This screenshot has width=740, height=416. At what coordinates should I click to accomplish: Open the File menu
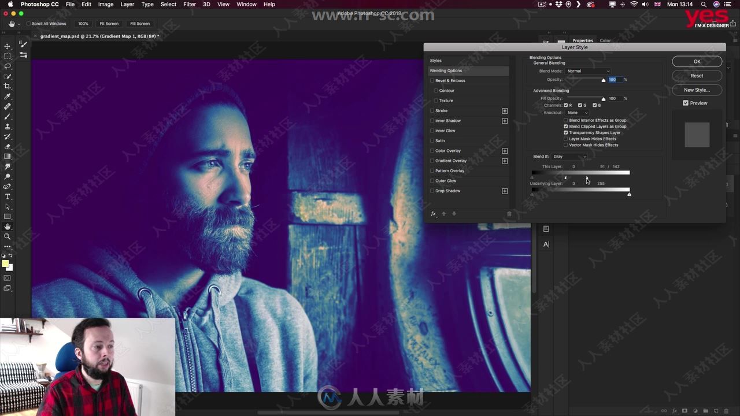pyautogui.click(x=70, y=4)
